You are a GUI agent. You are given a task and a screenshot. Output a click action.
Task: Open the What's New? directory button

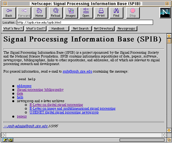pyautogui.click(x=13, y=29)
